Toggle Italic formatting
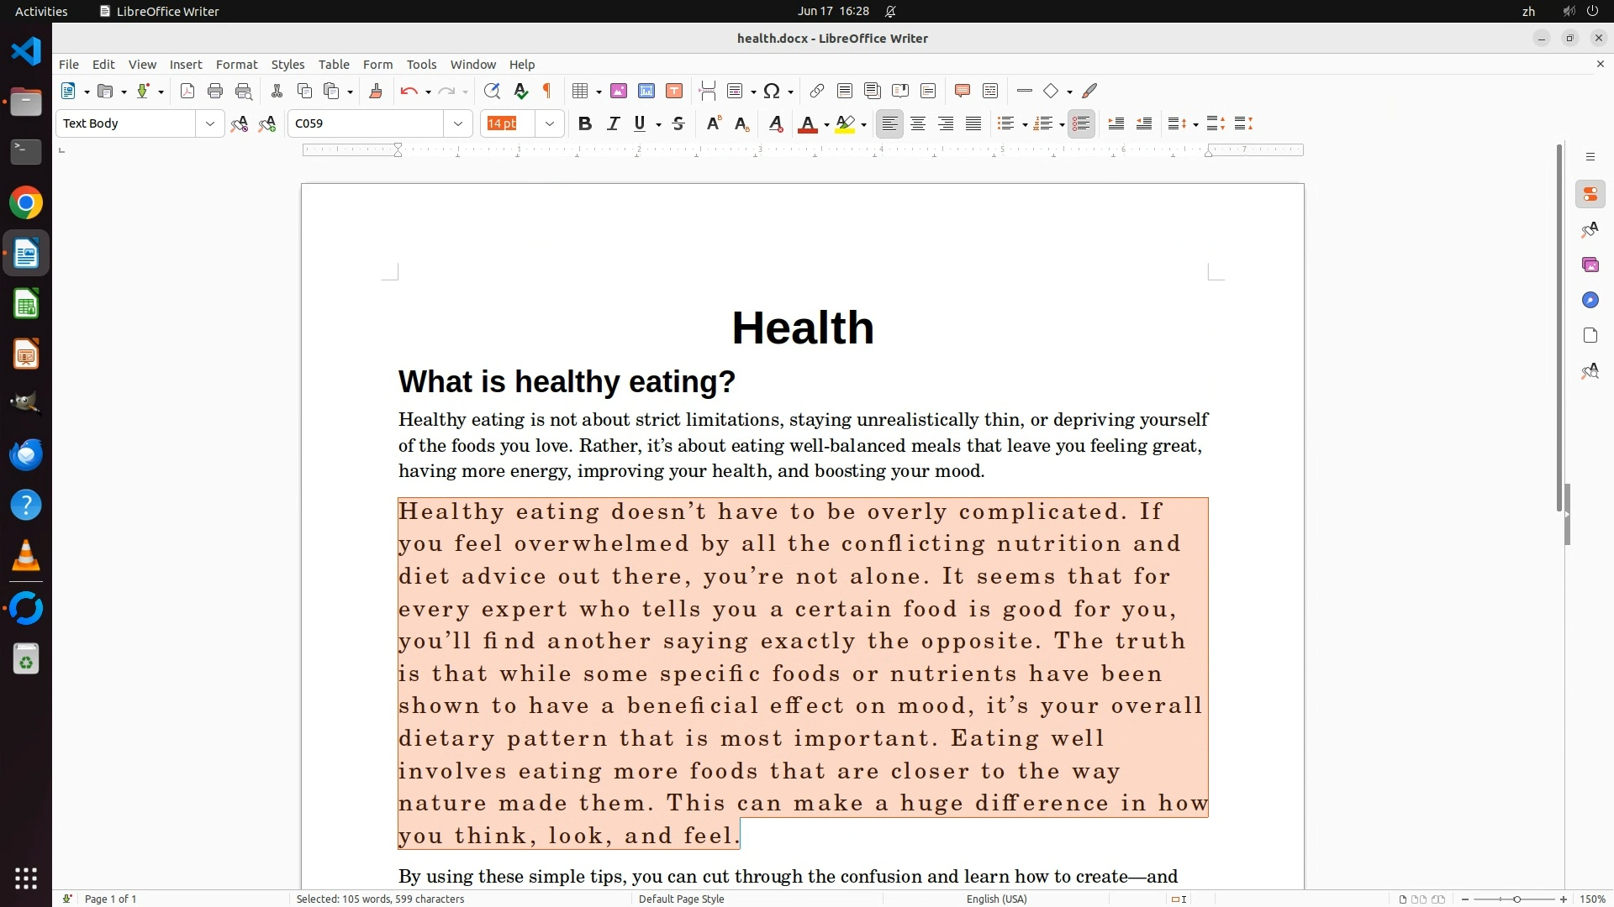 (613, 124)
